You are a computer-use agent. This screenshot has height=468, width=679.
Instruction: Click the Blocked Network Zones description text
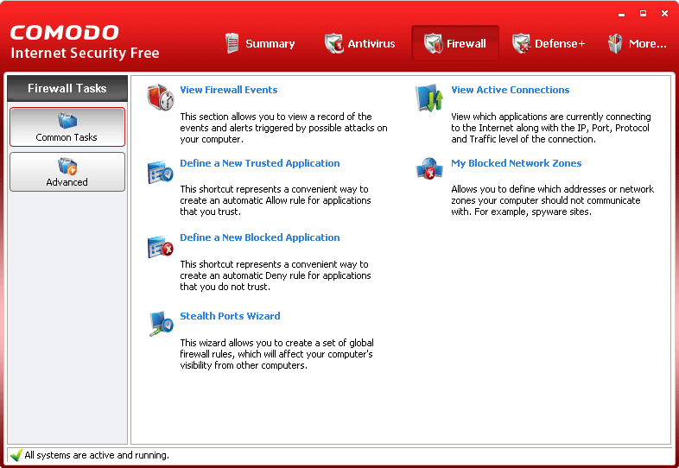(x=553, y=200)
